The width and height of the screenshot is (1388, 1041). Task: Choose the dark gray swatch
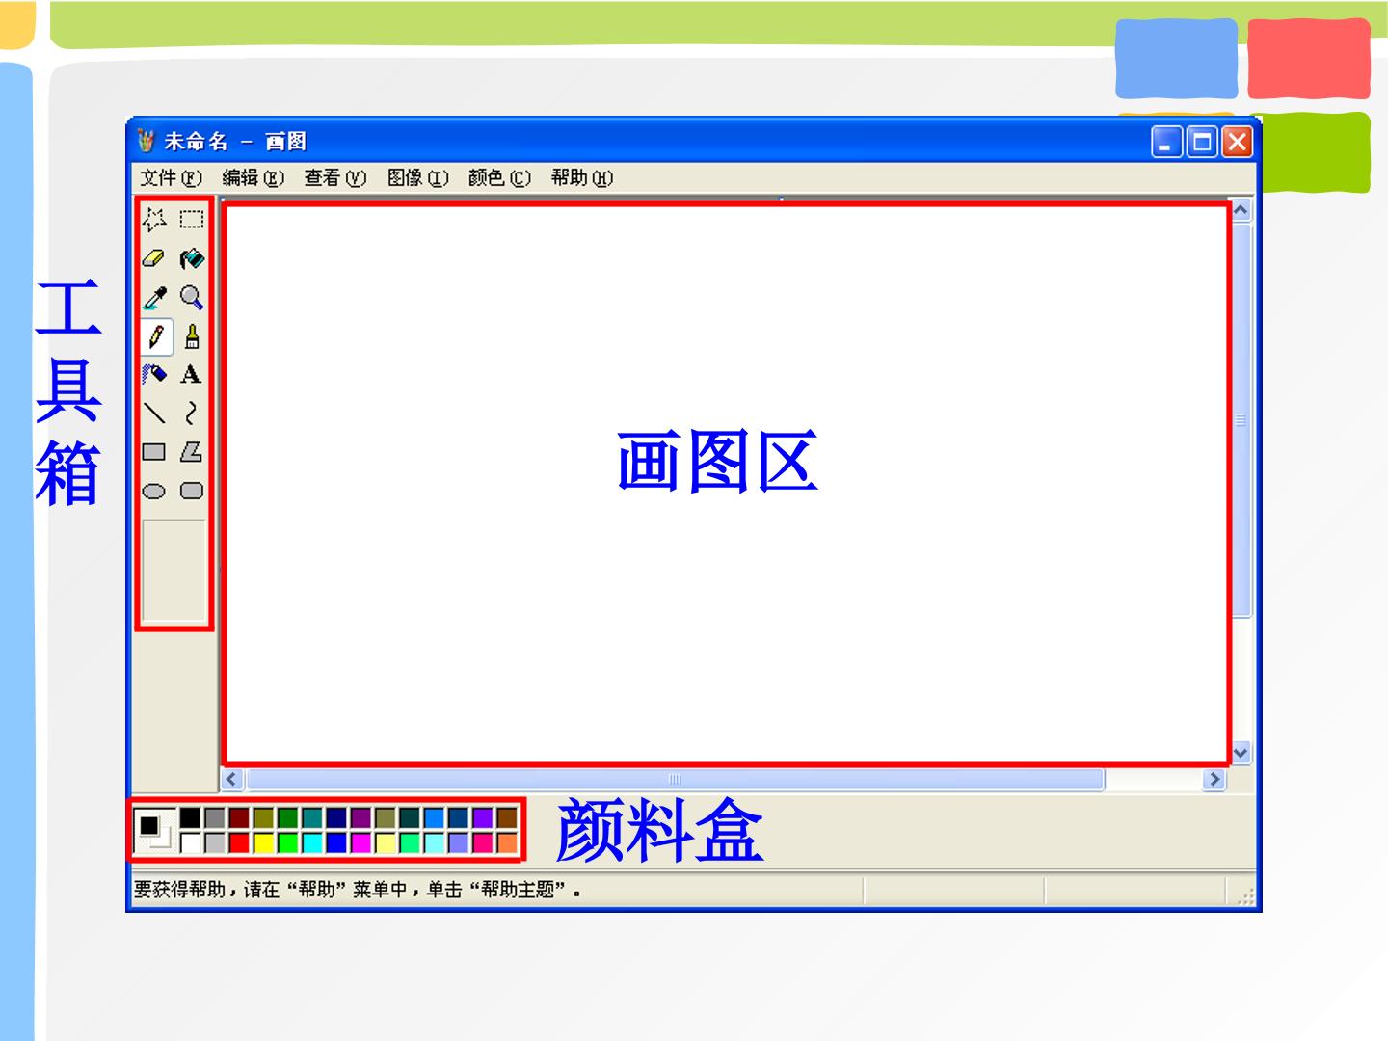tap(215, 818)
